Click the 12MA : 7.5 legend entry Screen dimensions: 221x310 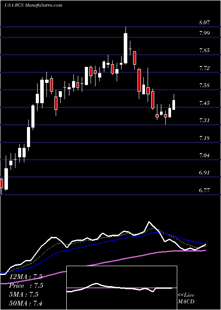click(x=26, y=277)
